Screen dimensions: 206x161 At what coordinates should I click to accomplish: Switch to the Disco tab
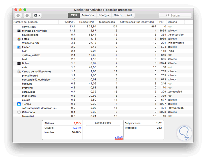point(118,15)
